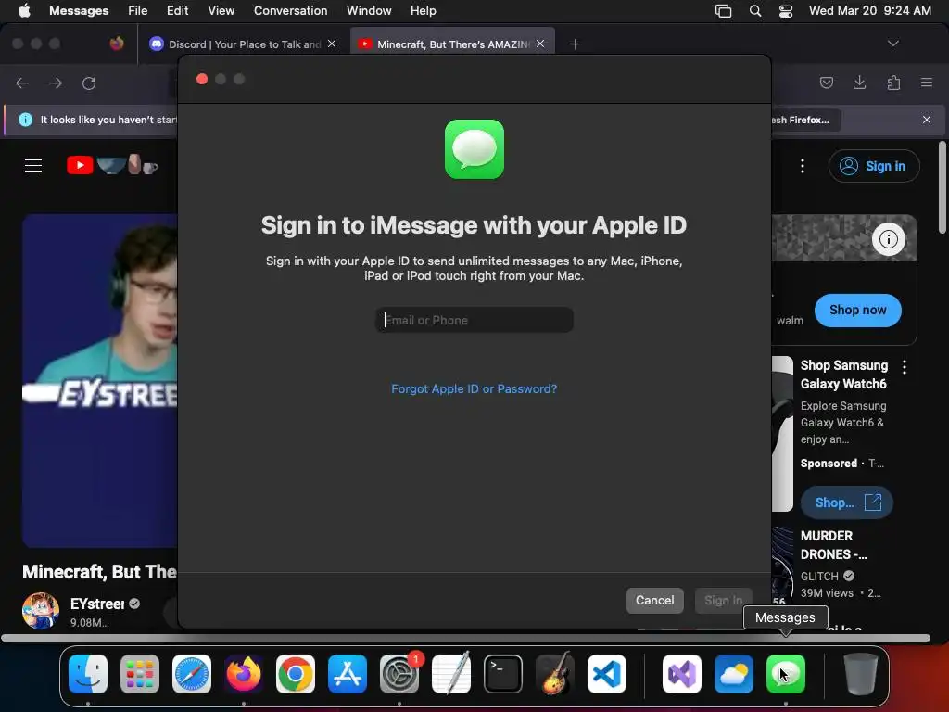This screenshot has width=949, height=712.
Task: Open options for Samsung Galaxy Watch6 ad
Action: pyautogui.click(x=905, y=367)
